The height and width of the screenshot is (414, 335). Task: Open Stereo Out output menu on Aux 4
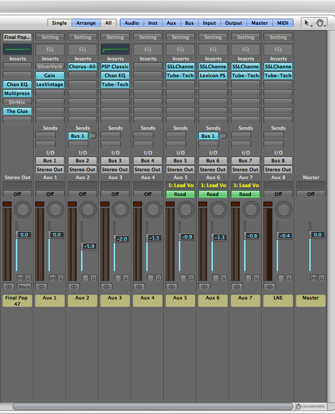pyautogui.click(x=148, y=170)
